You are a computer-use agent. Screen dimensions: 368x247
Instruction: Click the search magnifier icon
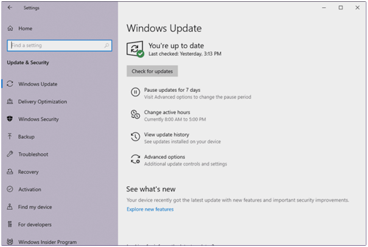(x=106, y=45)
